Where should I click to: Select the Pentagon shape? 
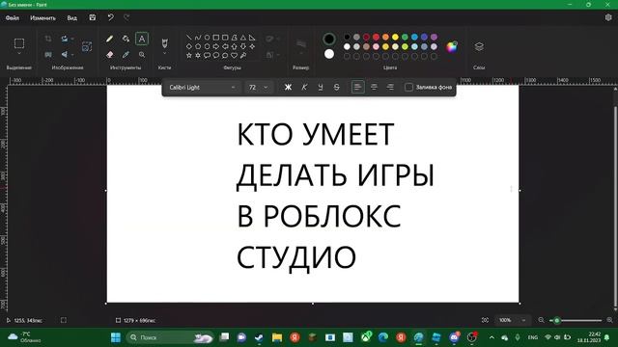198,46
